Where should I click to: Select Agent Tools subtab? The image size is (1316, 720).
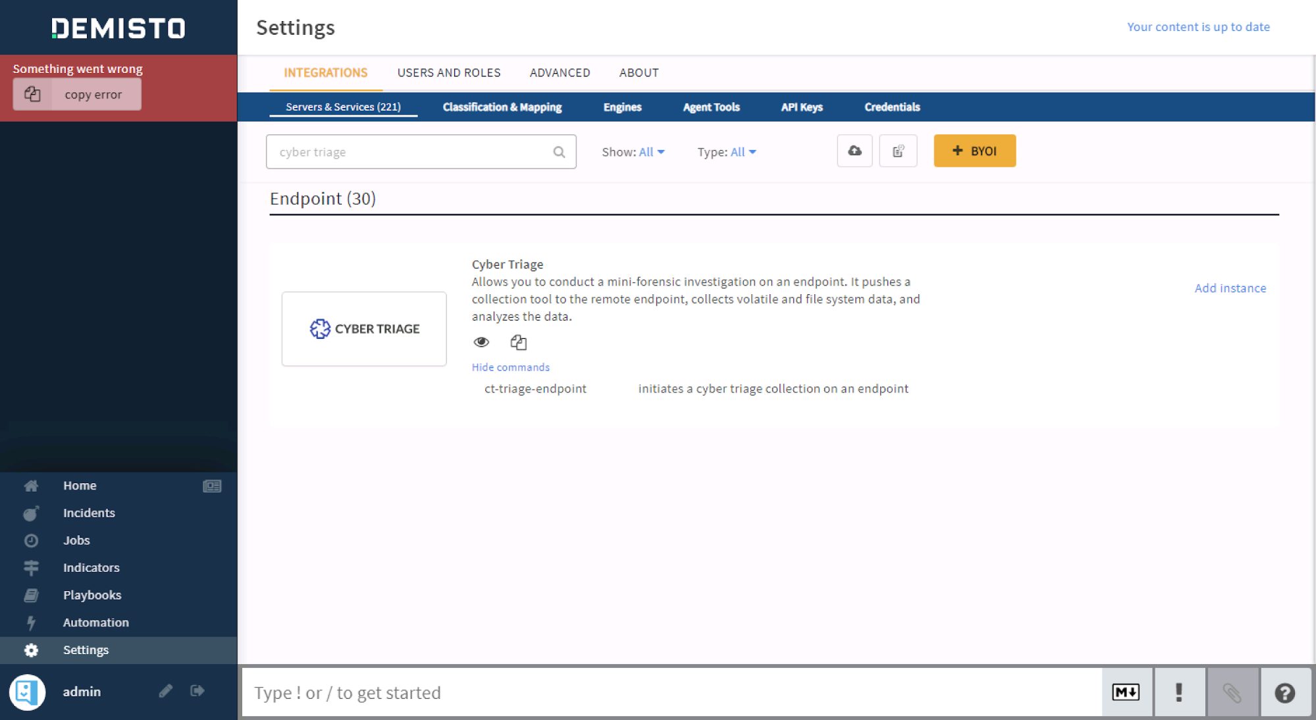coord(711,107)
